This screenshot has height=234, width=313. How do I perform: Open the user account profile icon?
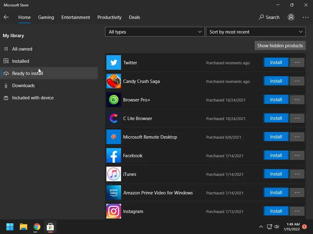tap(291, 17)
